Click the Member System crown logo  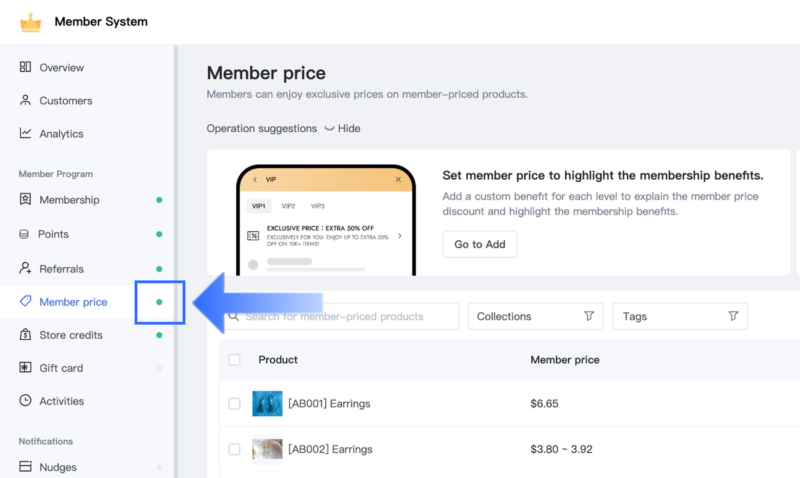coord(31,22)
